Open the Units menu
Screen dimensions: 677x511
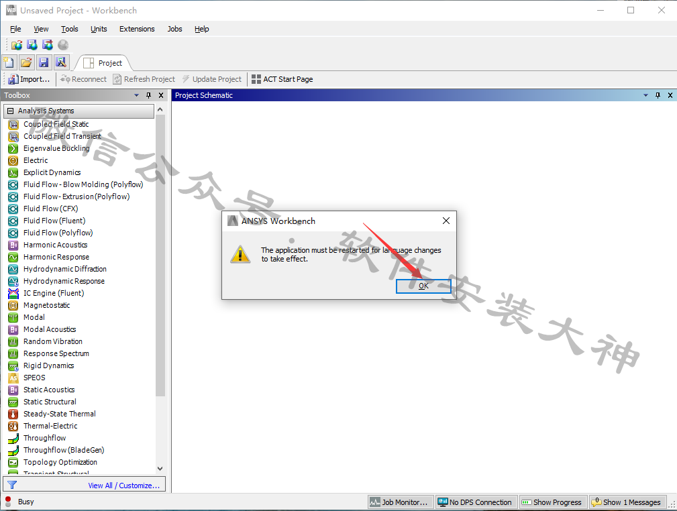coord(99,29)
